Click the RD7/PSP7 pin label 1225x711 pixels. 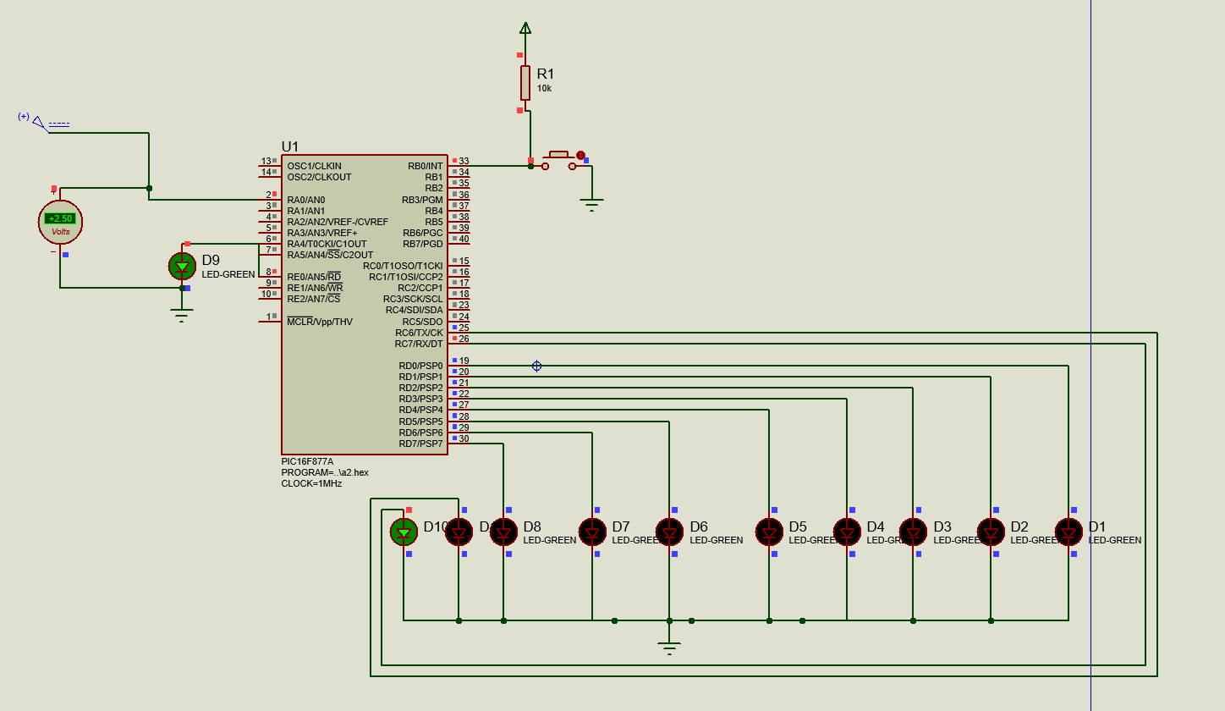click(420, 444)
